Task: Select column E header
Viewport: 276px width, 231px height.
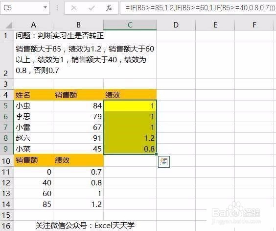Action: pyautogui.click(x=215, y=25)
